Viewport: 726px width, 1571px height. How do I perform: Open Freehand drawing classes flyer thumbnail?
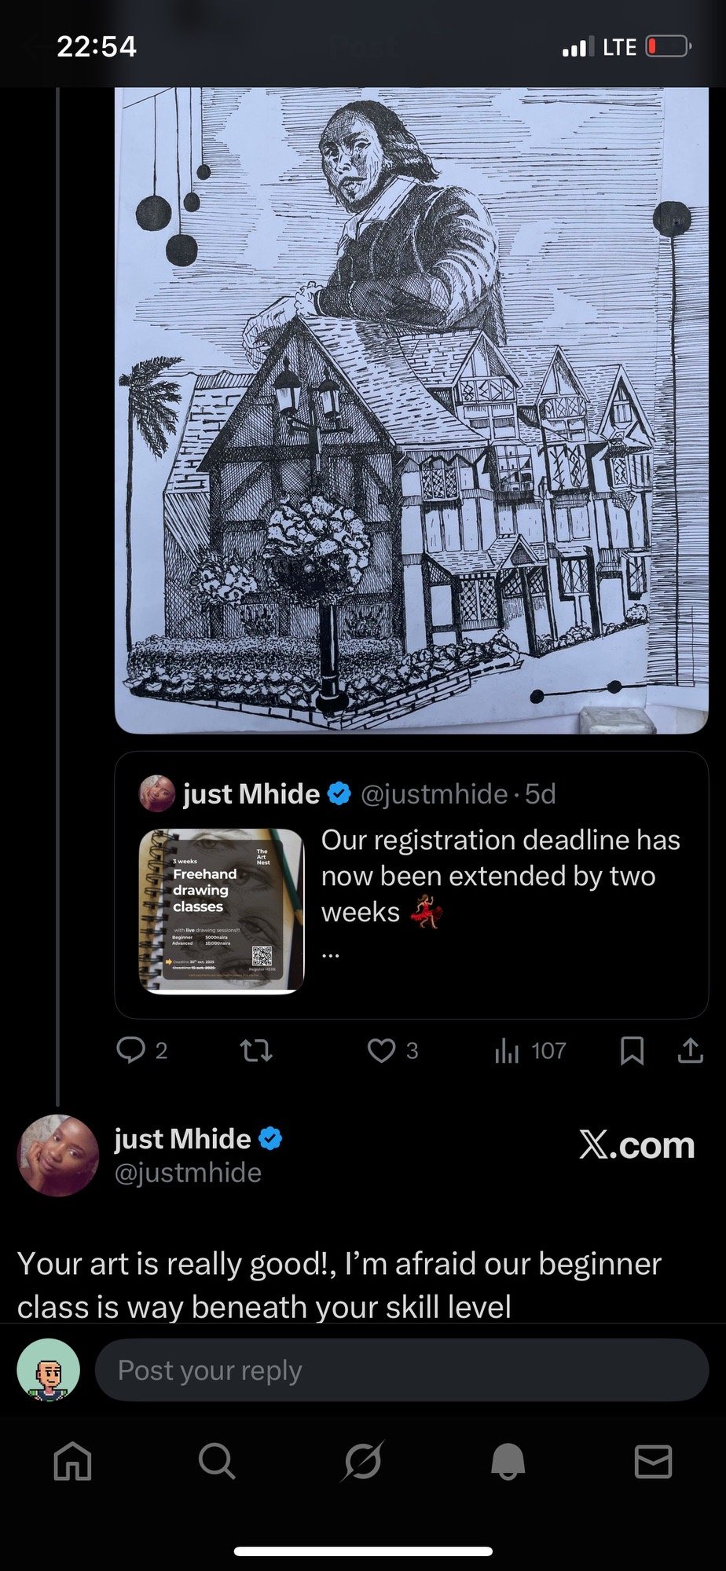(222, 910)
